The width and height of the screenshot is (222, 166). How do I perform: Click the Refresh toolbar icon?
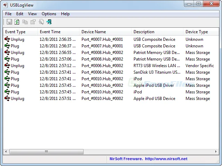point(17,22)
